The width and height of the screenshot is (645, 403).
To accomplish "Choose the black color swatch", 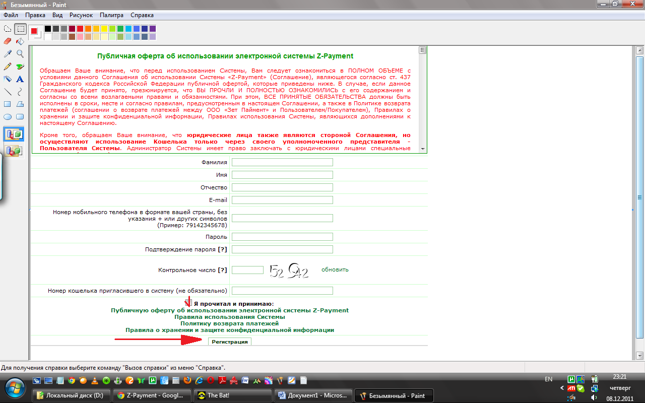I will click(48, 29).
